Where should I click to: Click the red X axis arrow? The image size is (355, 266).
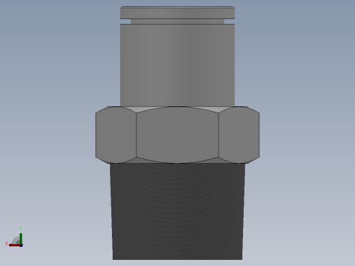click(x=14, y=245)
